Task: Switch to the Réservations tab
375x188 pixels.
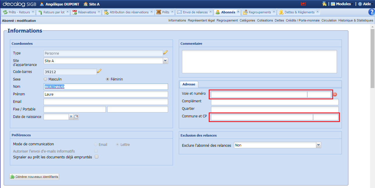Action: point(86,12)
